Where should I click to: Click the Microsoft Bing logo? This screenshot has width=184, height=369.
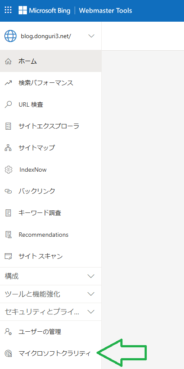pos(45,10)
